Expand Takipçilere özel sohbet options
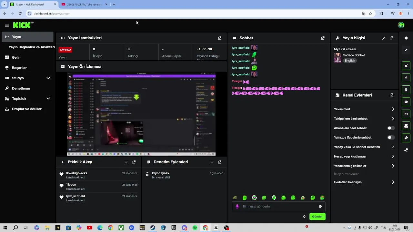 tap(393, 119)
